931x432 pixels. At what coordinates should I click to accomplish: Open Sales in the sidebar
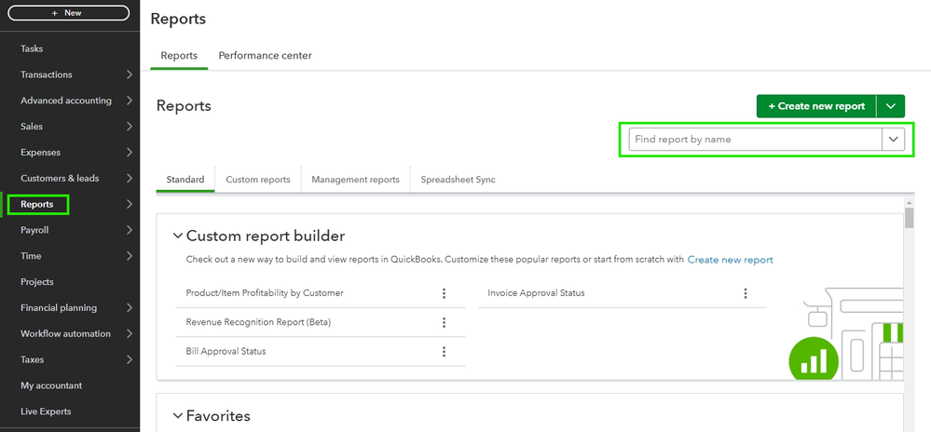click(x=32, y=127)
